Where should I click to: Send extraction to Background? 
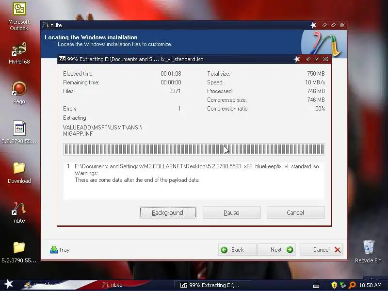coord(167,212)
